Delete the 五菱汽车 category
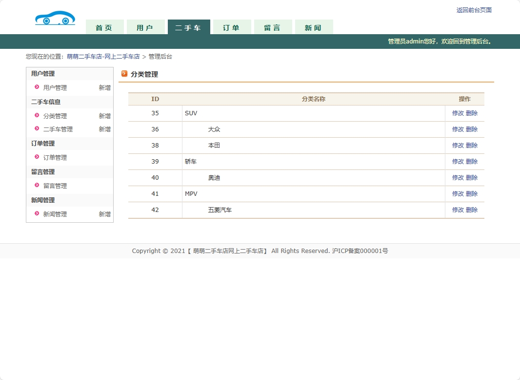520x380 pixels. 472,210
